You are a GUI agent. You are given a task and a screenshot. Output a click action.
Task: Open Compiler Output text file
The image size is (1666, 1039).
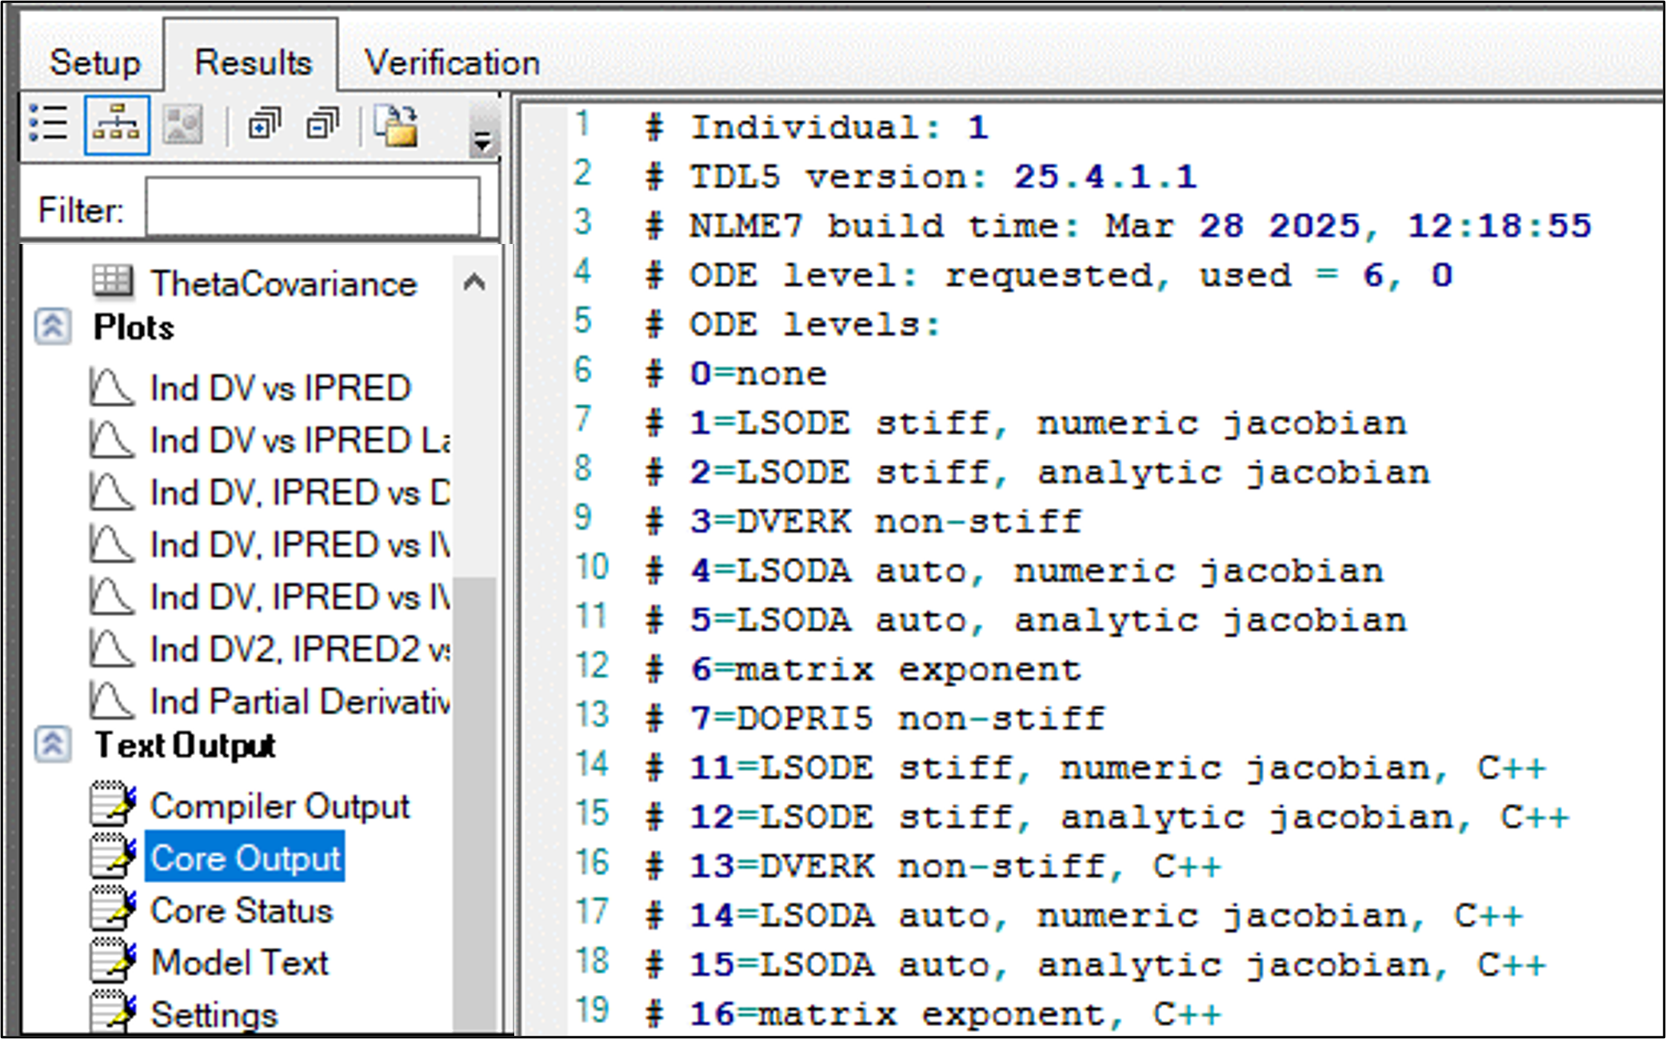pos(280,806)
